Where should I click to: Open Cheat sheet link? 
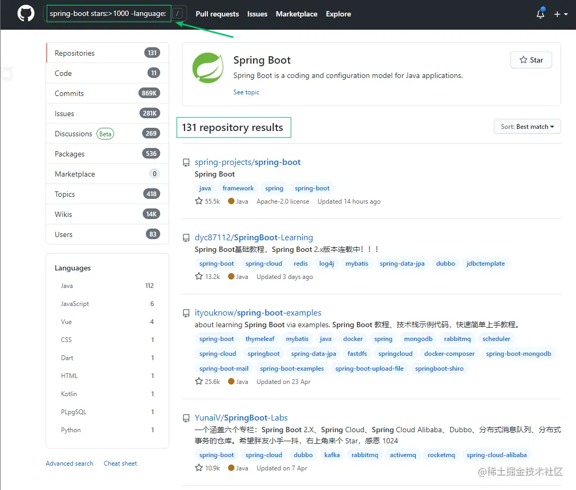[x=120, y=463]
